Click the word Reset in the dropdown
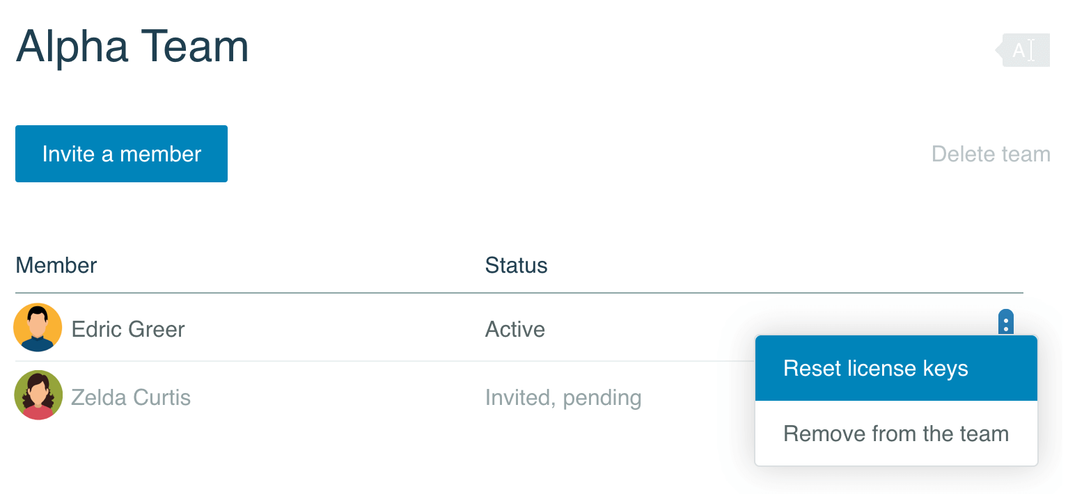The image size is (1068, 494). coord(811,368)
